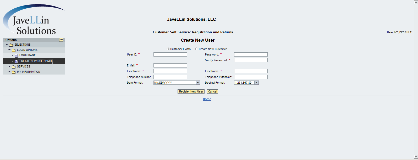
Task: Click into the User ID field
Action: pos(170,54)
